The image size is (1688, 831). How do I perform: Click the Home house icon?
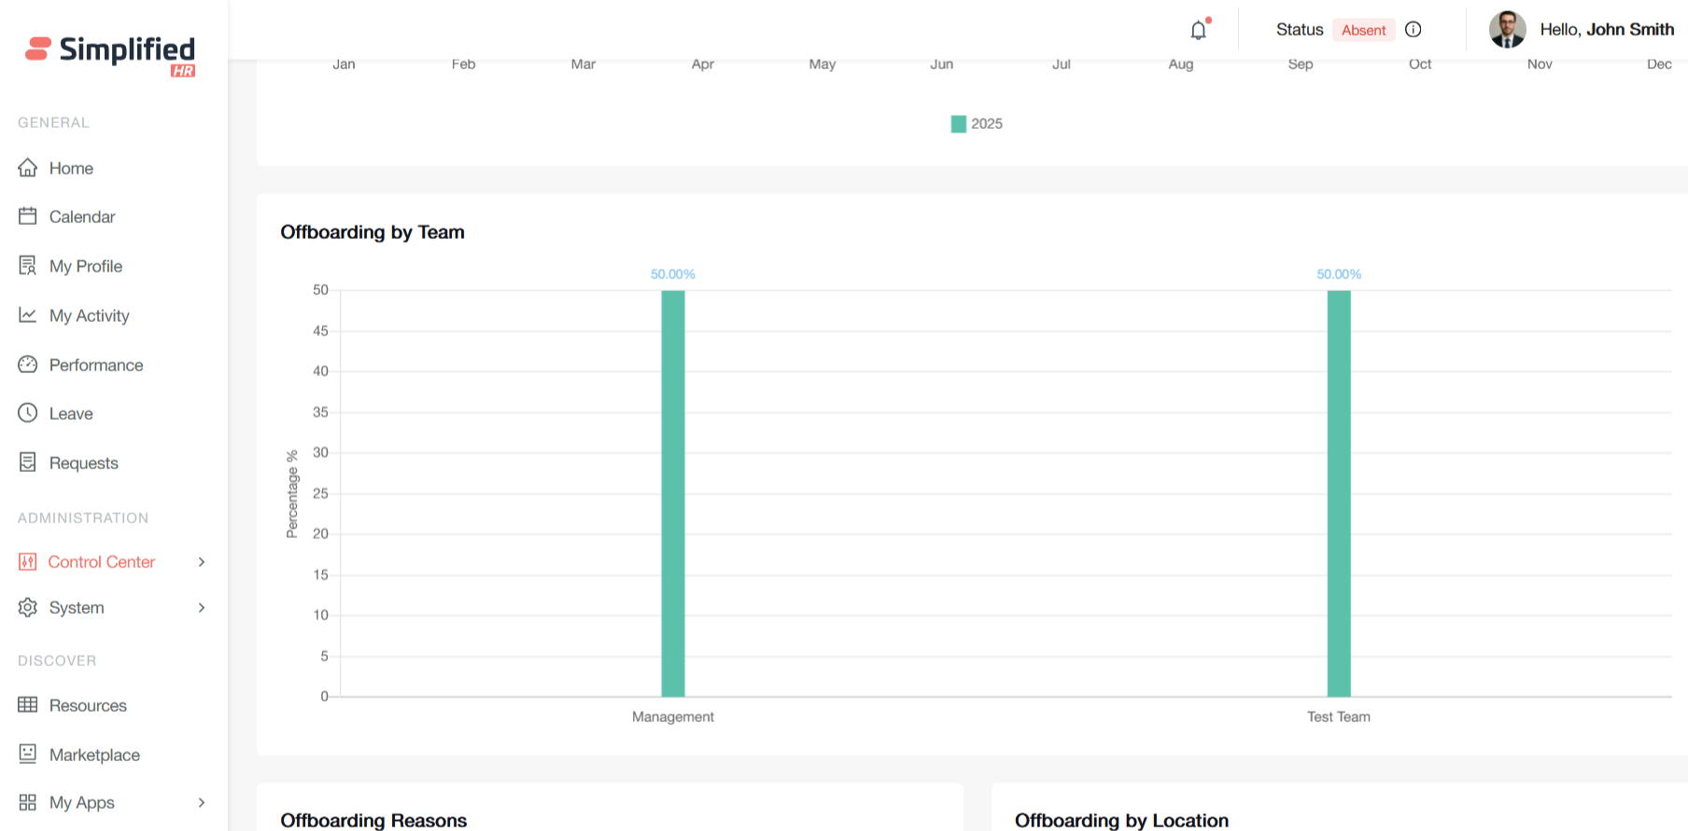[x=28, y=168]
